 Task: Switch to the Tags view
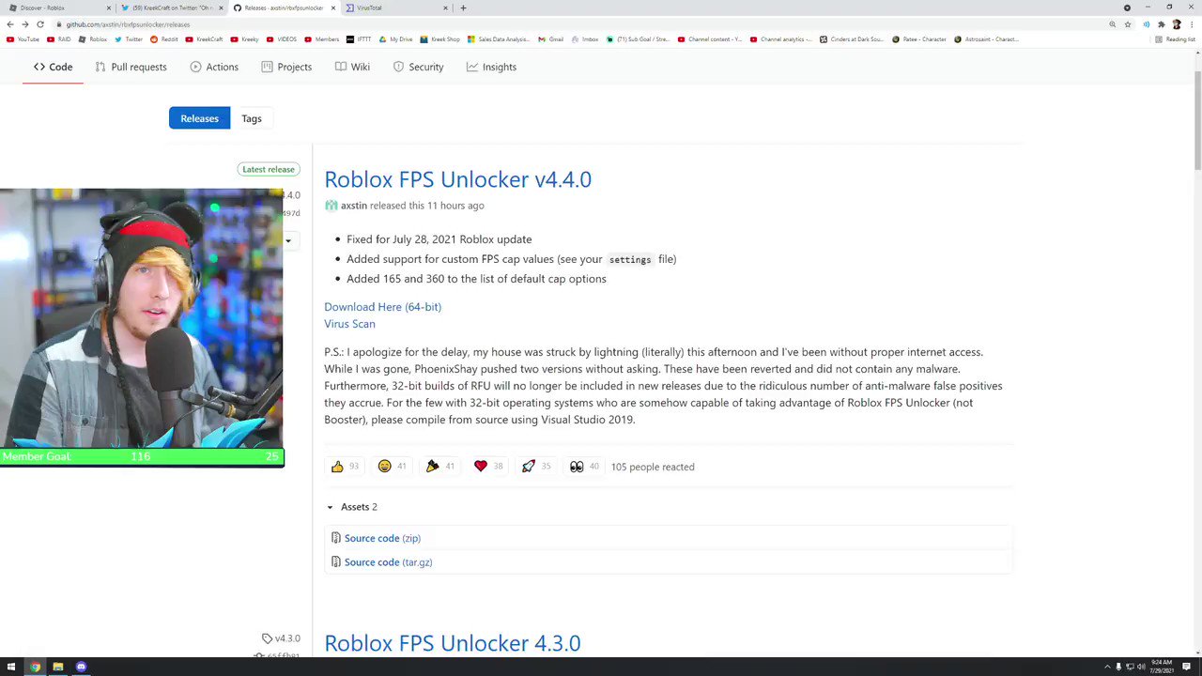252,118
